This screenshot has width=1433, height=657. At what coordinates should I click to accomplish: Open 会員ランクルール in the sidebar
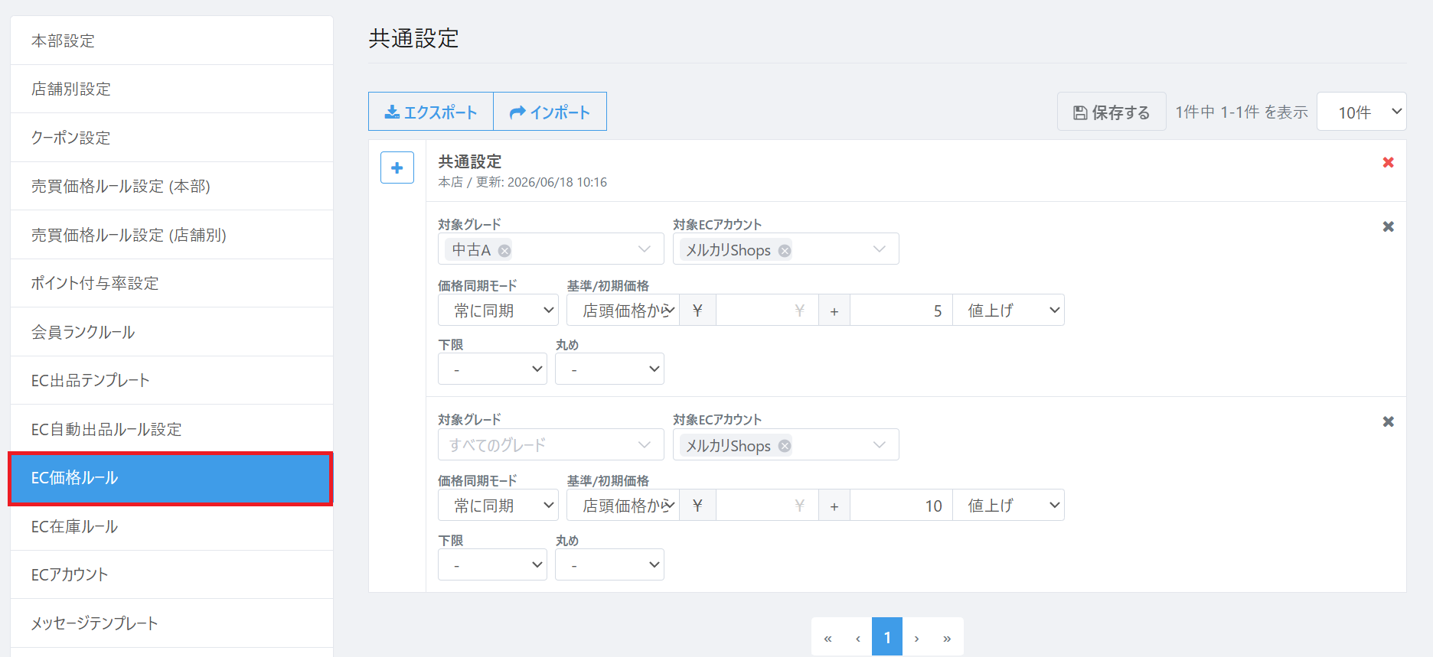coord(171,332)
